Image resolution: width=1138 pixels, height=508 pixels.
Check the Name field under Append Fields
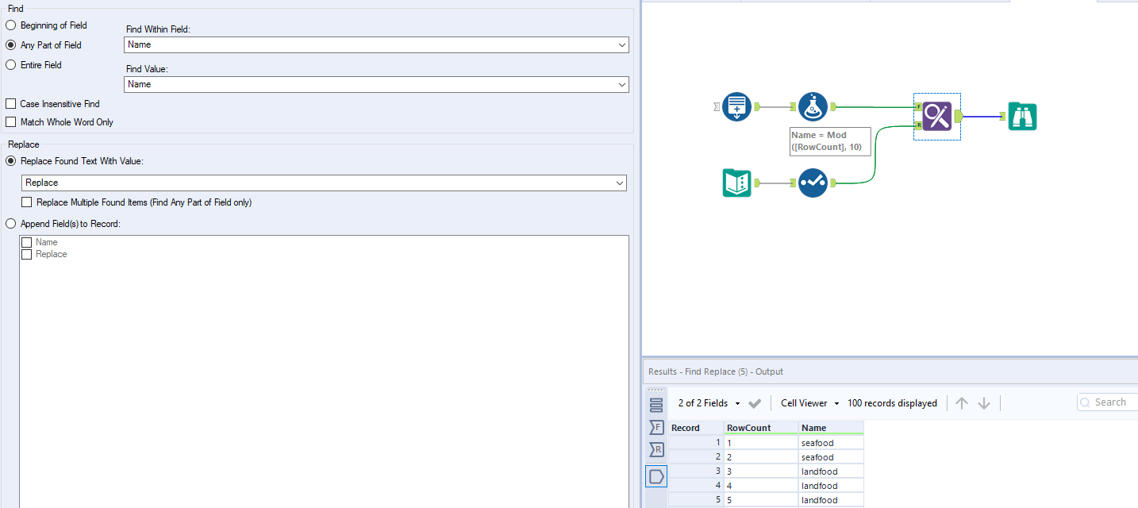click(26, 242)
